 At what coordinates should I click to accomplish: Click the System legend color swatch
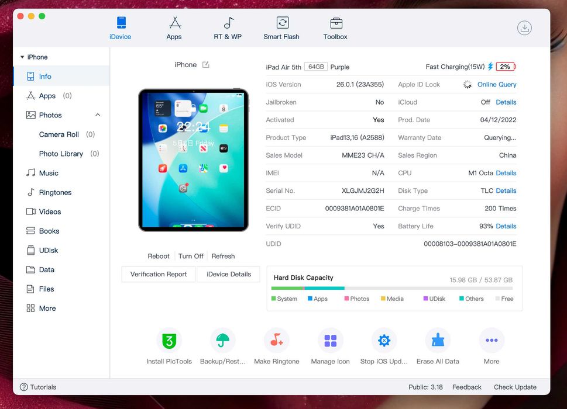(273, 299)
